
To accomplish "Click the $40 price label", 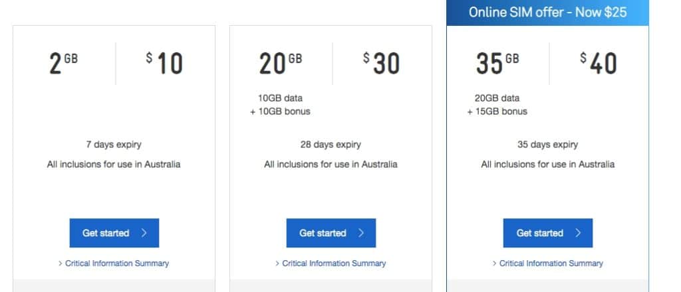I will [599, 63].
